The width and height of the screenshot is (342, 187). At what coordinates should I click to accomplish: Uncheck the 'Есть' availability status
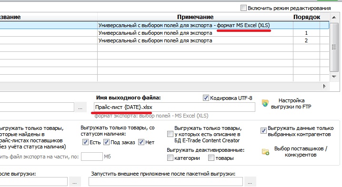pyautogui.click(x=85, y=142)
